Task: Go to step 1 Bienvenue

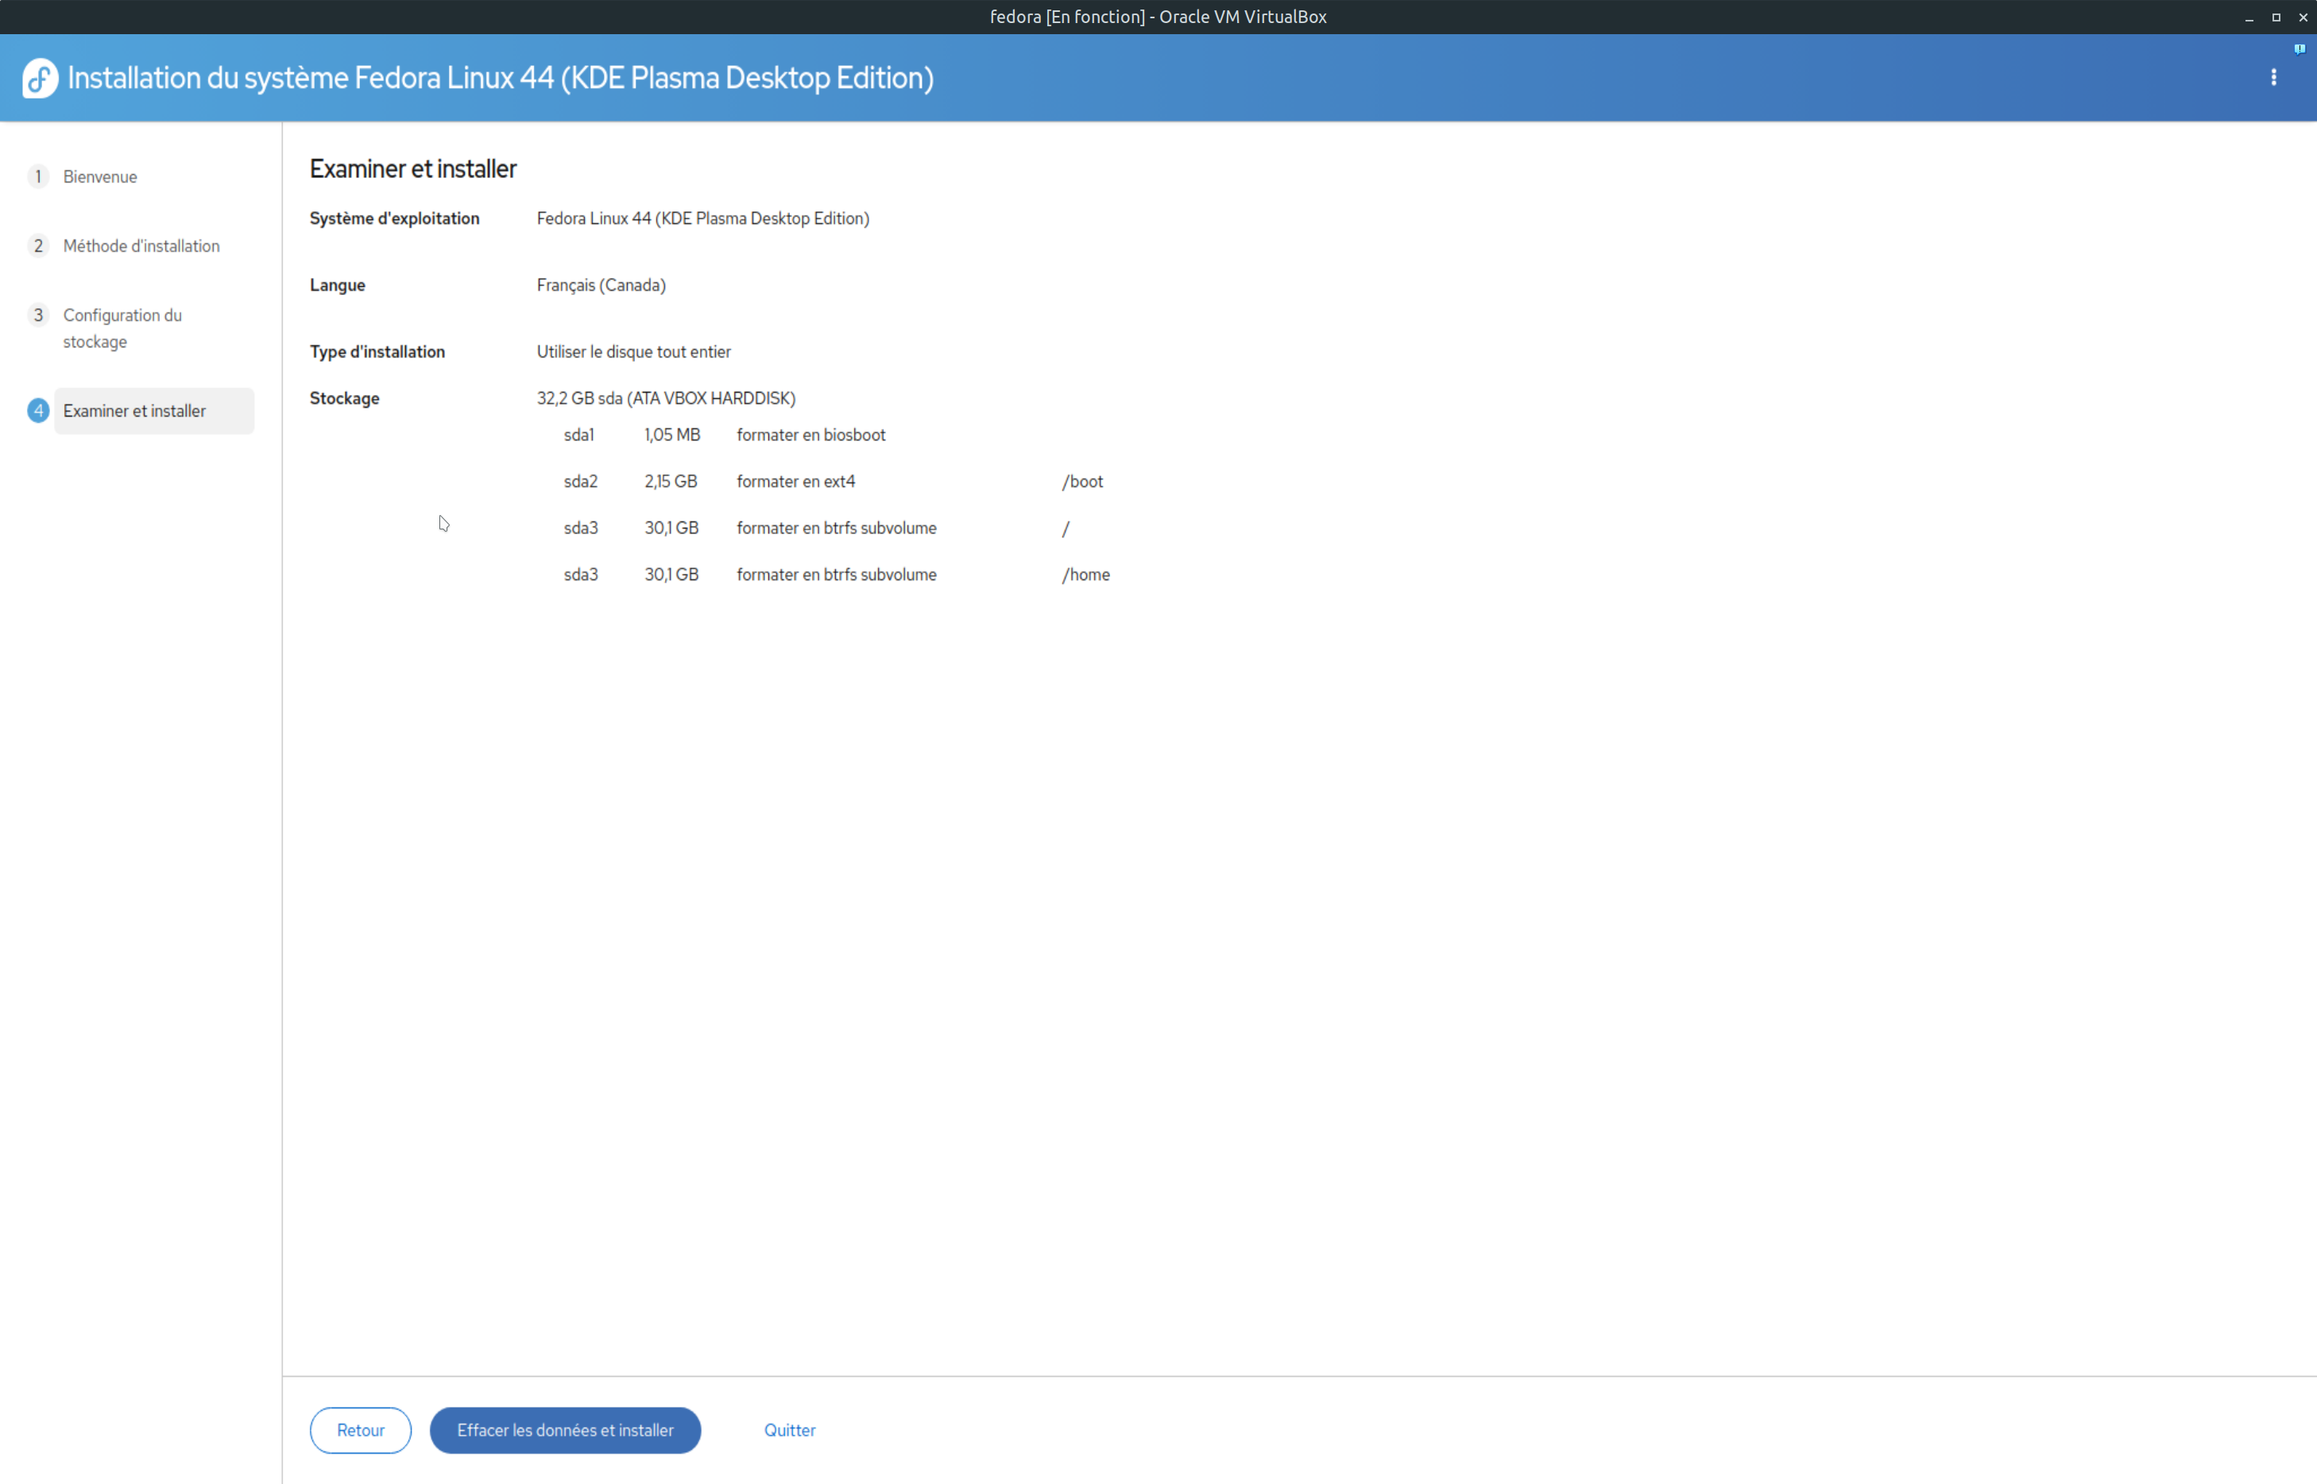Action: click(x=100, y=176)
